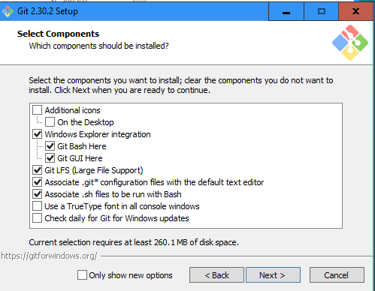Viewport: 375px width, 291px height.
Task: Uncheck Associate .git* configuration files option
Action: tap(38, 182)
